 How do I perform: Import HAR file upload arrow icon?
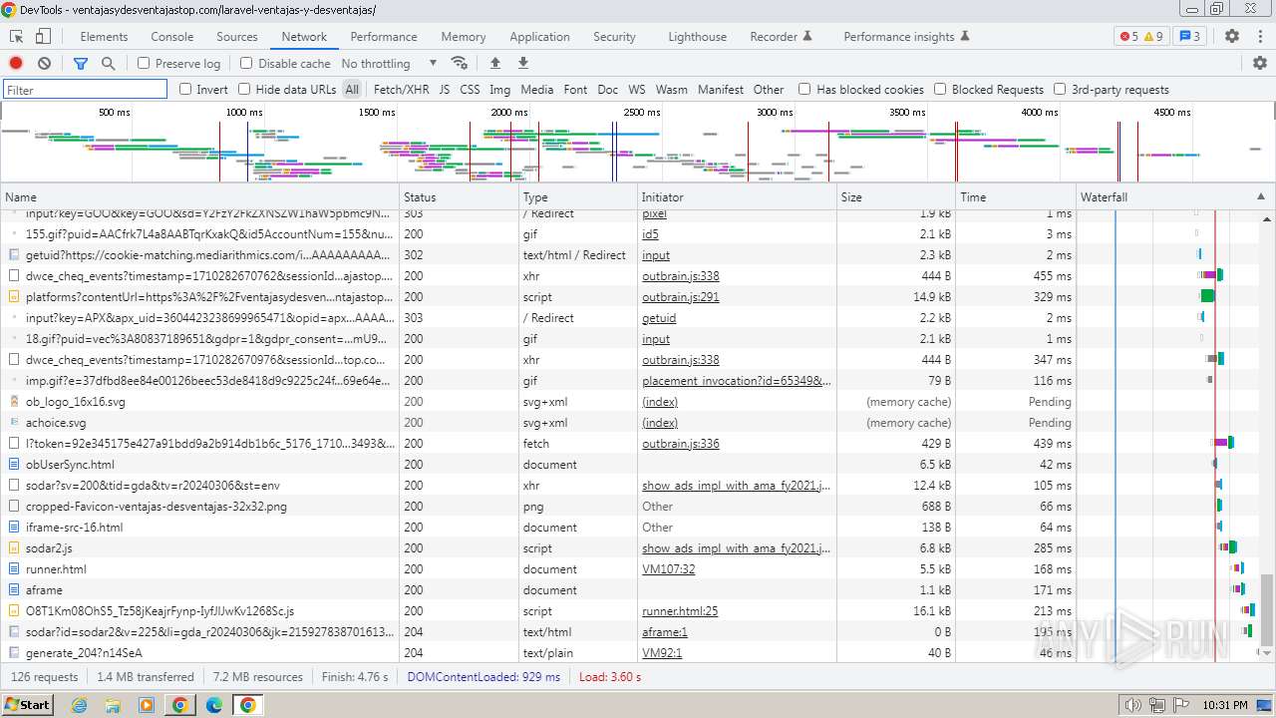[495, 63]
